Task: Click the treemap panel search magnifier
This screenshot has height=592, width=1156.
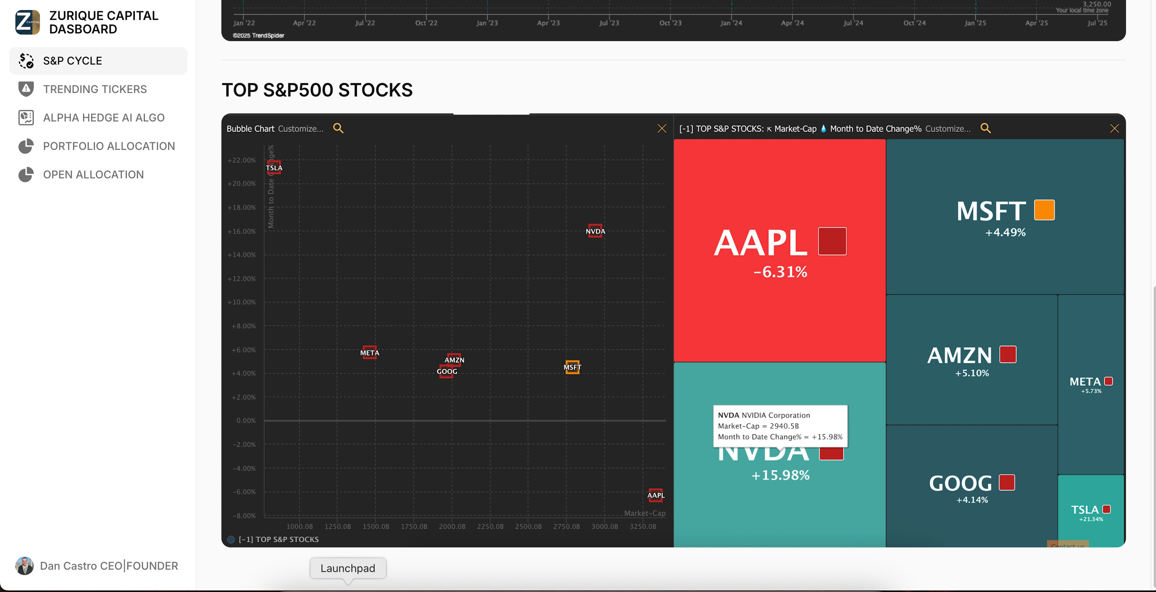Action: coord(985,128)
